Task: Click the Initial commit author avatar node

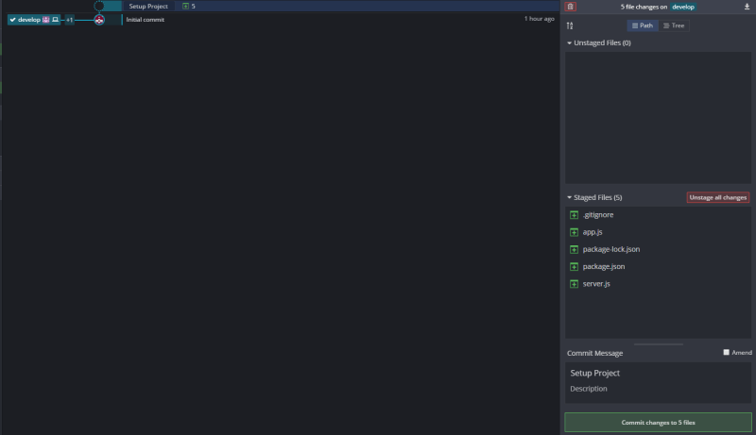Action: coord(99,20)
